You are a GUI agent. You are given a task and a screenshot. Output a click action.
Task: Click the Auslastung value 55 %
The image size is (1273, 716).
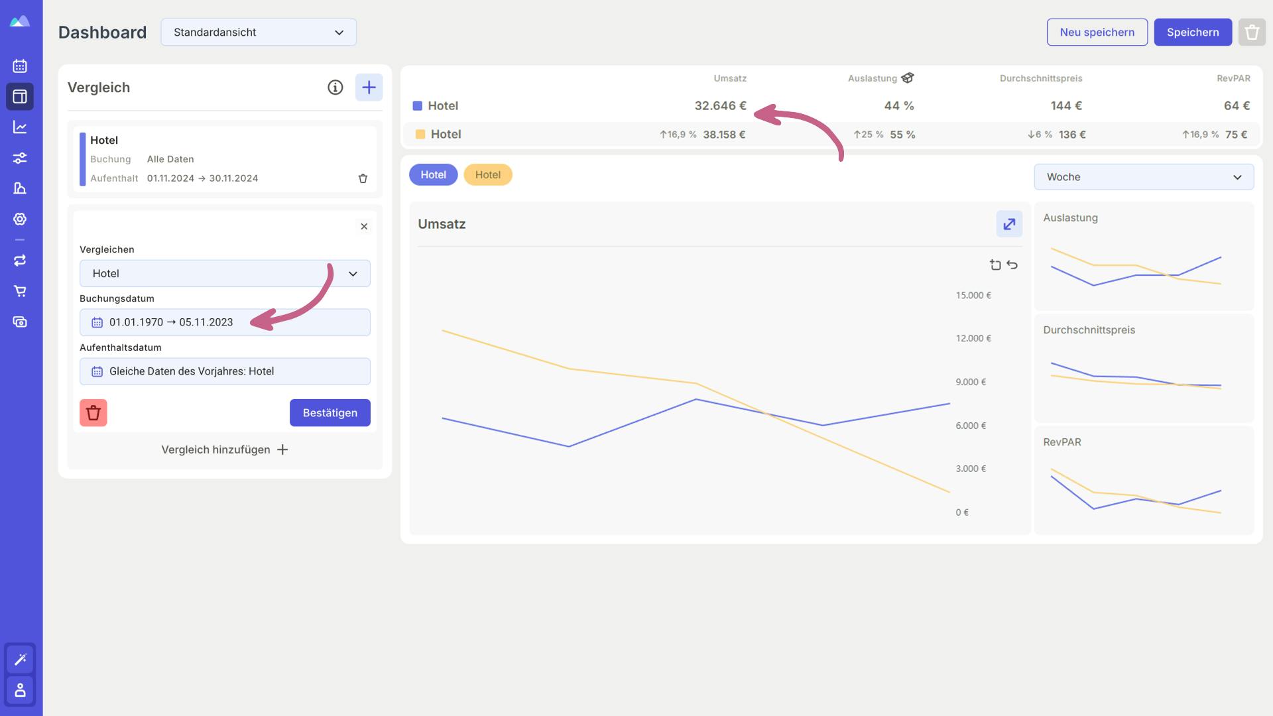902,135
